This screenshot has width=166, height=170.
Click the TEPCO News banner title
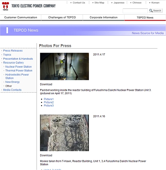tap(26, 30)
